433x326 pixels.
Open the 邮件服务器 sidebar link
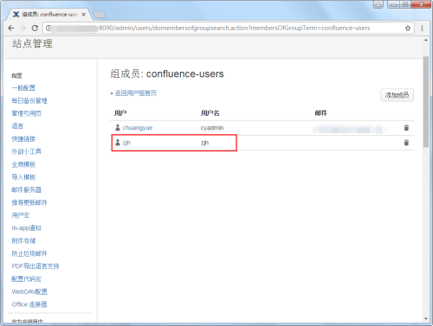[x=27, y=189]
